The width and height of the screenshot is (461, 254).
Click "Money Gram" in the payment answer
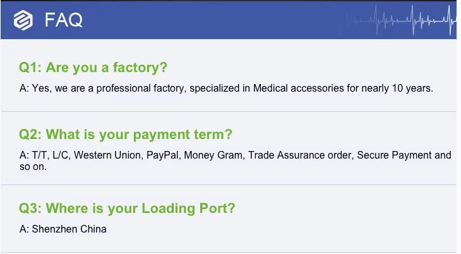point(213,155)
